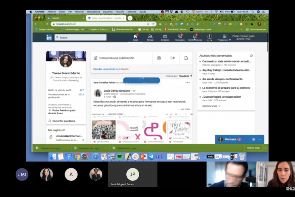Screen dimensions: 295x197
Task: Click Mostrar todas downloads button
Action: pyautogui.click(x=253, y=148)
